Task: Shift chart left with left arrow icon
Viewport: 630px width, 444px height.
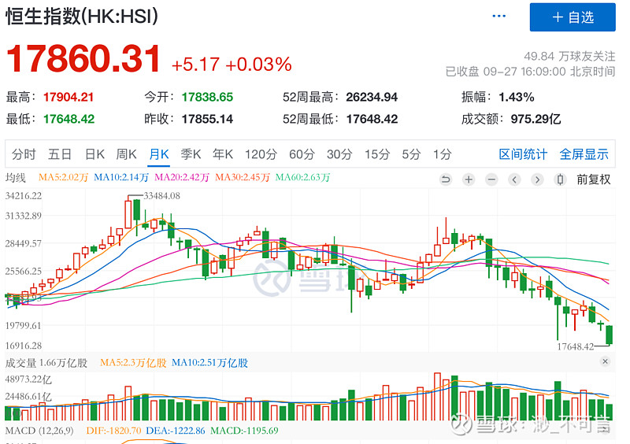Action: [x=514, y=179]
